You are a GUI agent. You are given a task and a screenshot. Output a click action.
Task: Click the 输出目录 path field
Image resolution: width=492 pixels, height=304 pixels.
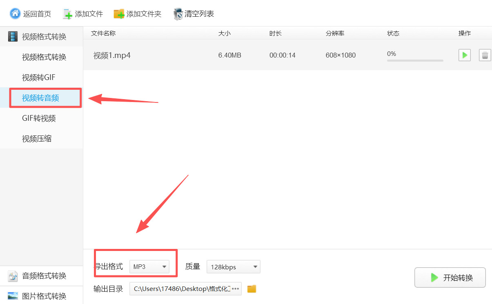point(185,289)
